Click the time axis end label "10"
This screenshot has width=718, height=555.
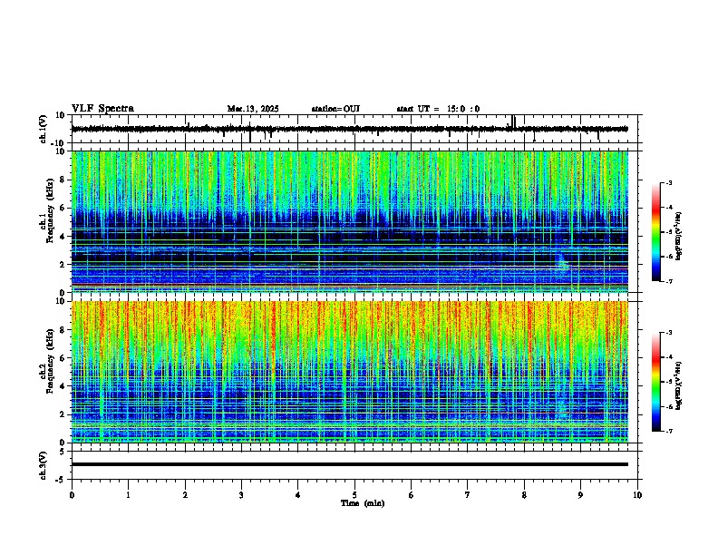(x=637, y=495)
